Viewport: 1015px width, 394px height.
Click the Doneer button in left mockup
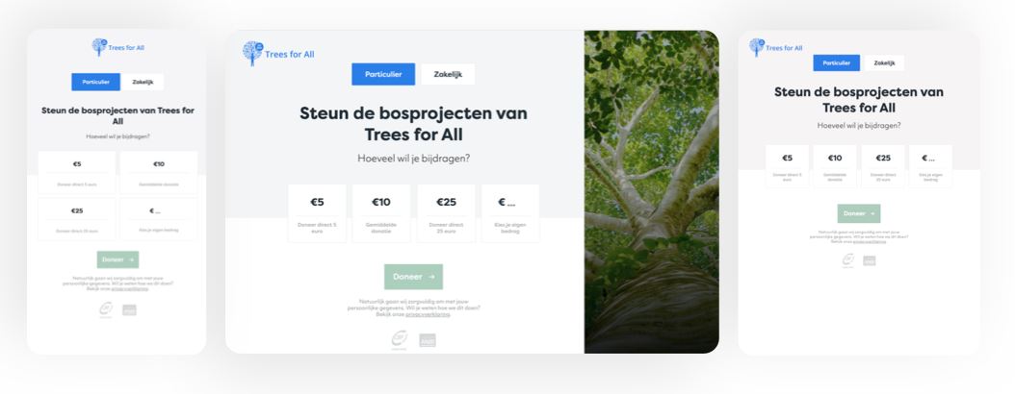tap(117, 259)
